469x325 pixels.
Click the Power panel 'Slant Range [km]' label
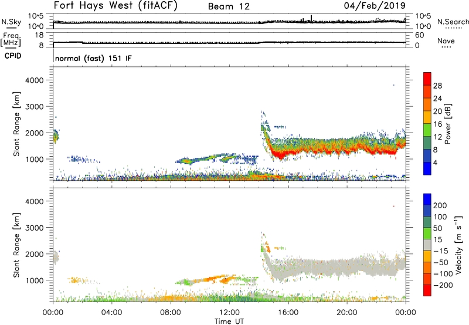(16, 124)
